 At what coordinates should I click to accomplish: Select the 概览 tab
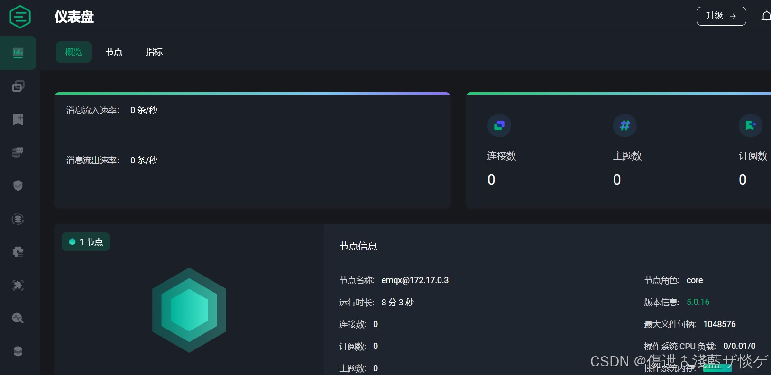pyautogui.click(x=73, y=52)
